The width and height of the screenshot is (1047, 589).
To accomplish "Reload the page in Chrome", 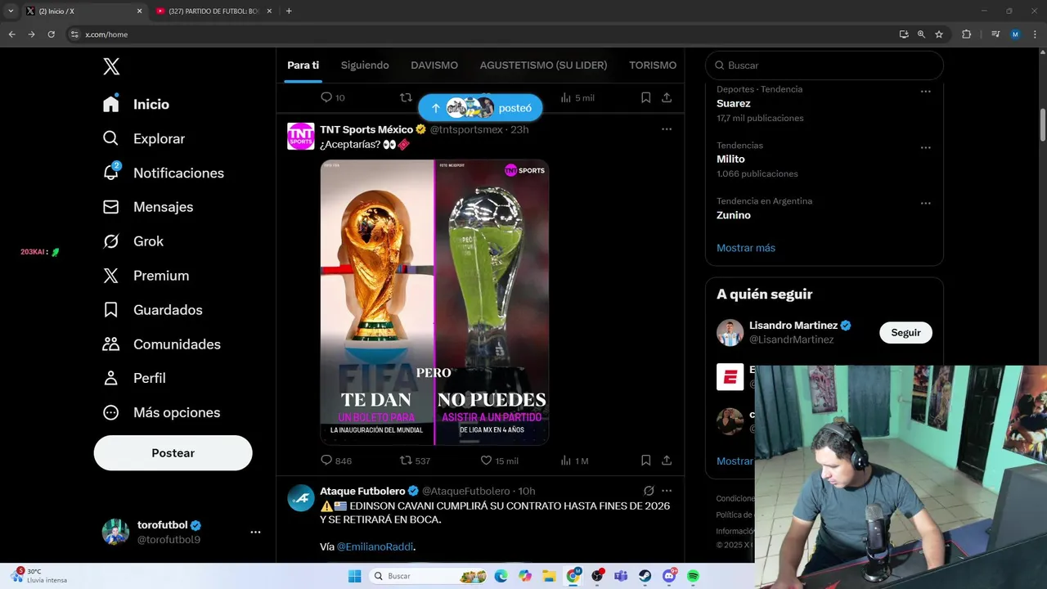I will (51, 34).
